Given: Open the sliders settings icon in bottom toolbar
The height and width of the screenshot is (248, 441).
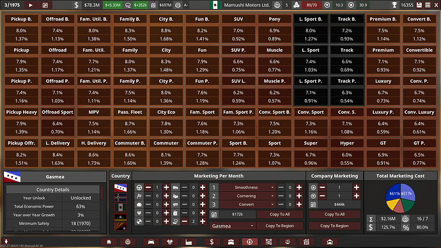Looking at the screenshot, I should (268, 242).
